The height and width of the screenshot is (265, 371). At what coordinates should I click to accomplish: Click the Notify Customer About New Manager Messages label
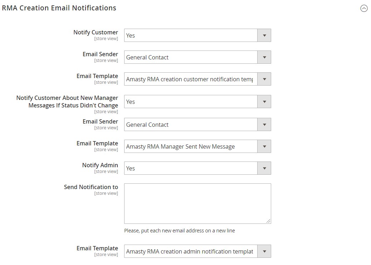click(x=67, y=102)
